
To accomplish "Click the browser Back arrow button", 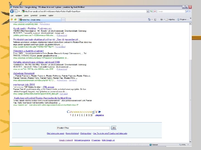I will point(12,11).
